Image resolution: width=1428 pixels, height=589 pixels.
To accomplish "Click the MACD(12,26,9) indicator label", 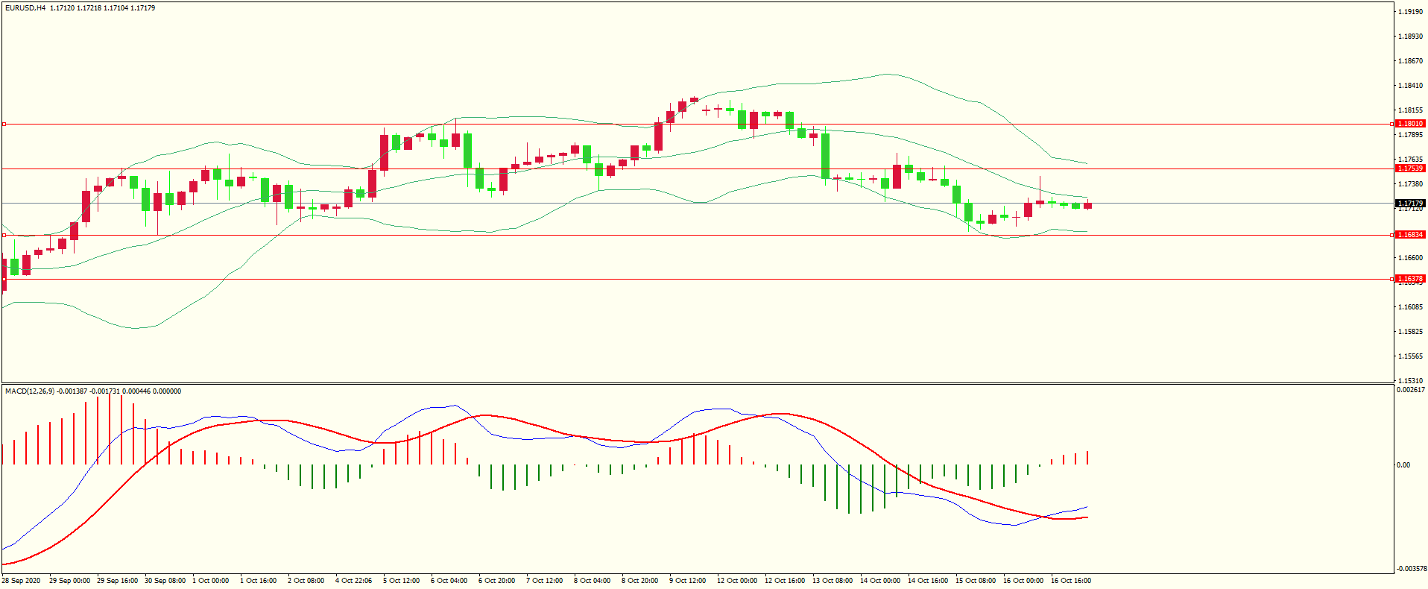I will (x=30, y=391).
